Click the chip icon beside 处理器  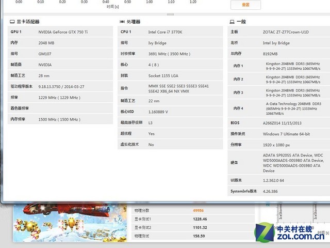pyautogui.click(x=122, y=22)
